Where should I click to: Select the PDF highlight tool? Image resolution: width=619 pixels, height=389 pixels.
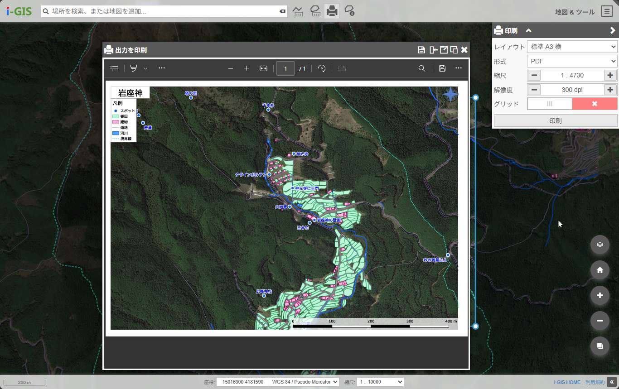coord(134,68)
